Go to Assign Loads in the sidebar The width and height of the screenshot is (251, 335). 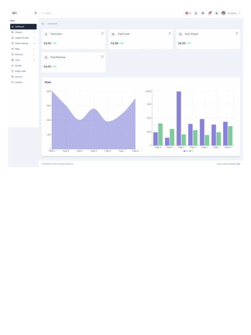[20, 71]
